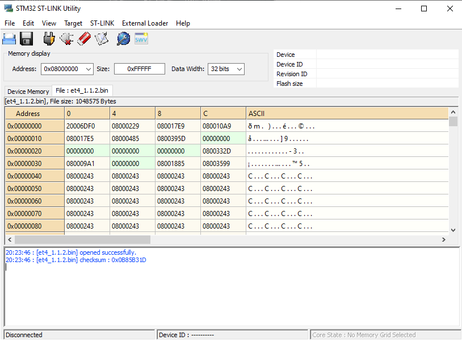Connect to the target with plug icon
This screenshot has width=462, height=340.
pyautogui.click(x=49, y=39)
